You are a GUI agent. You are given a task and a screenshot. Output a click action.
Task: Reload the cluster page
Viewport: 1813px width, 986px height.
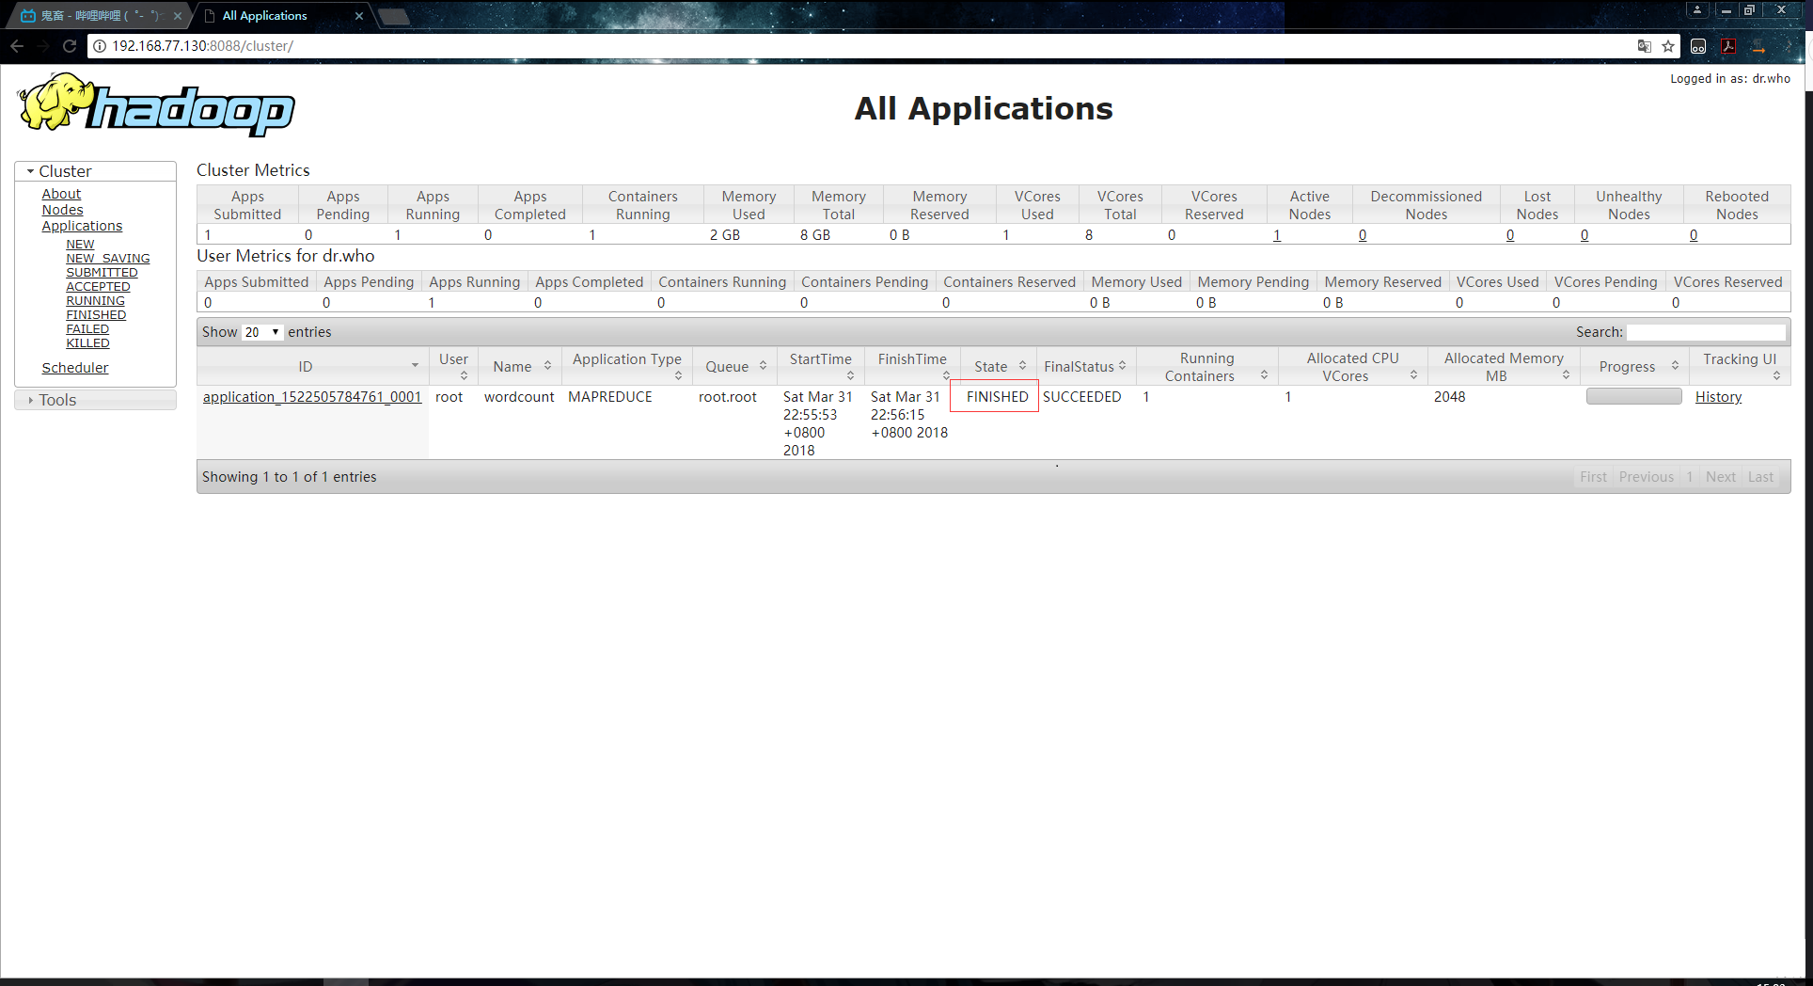pyautogui.click(x=69, y=45)
